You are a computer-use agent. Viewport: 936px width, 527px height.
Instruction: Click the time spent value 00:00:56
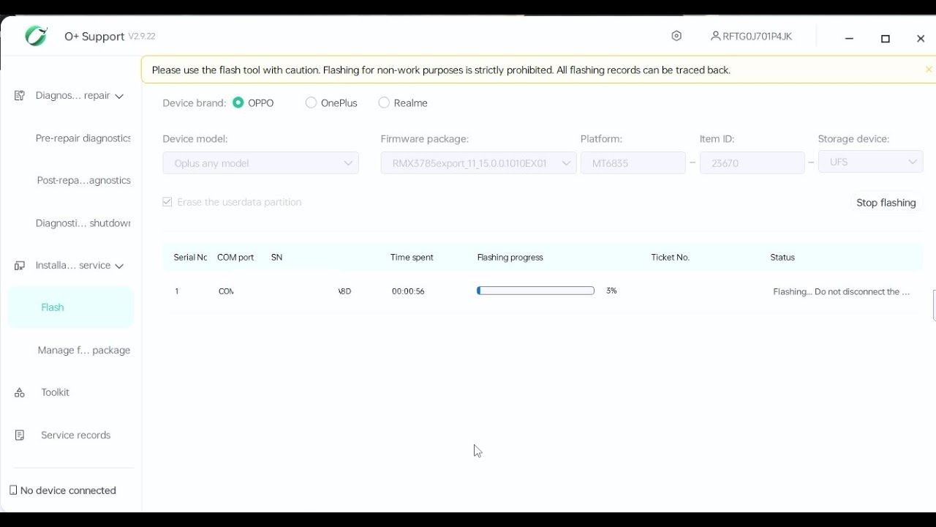coord(408,291)
